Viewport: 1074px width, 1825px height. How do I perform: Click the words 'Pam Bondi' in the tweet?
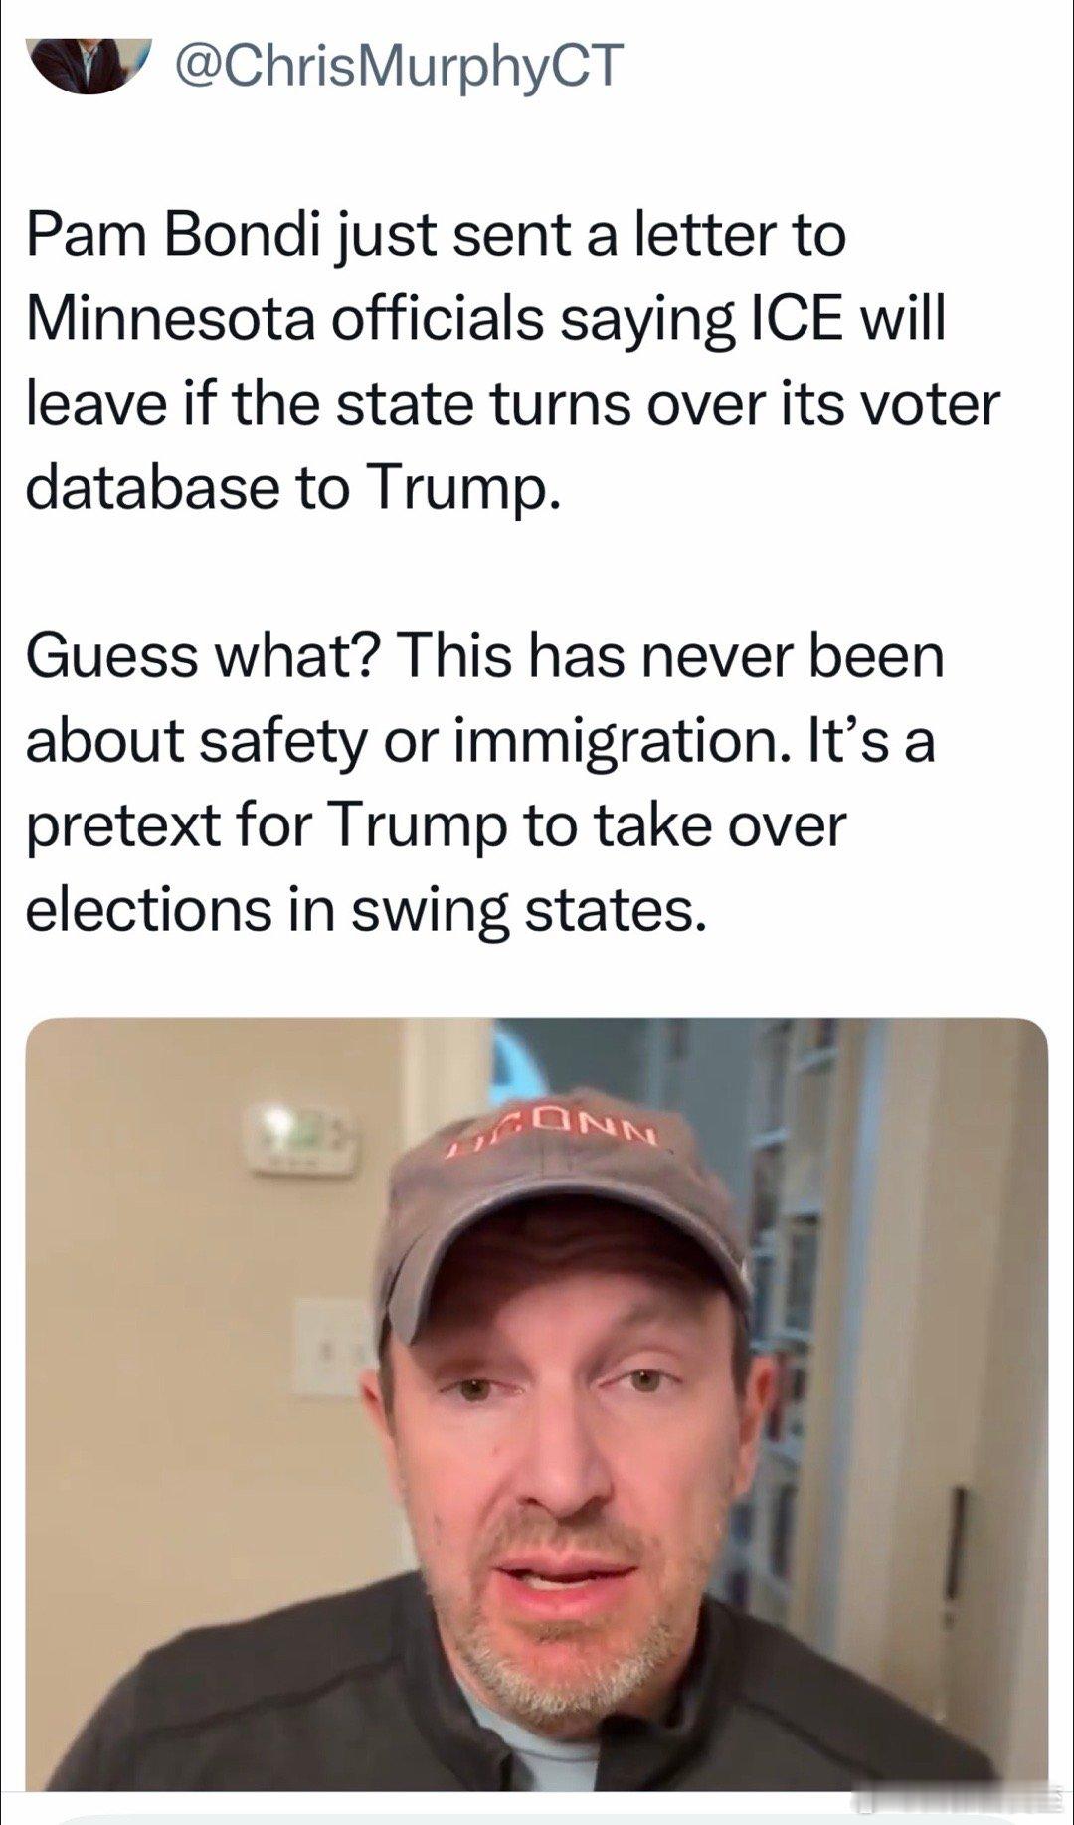177,235
